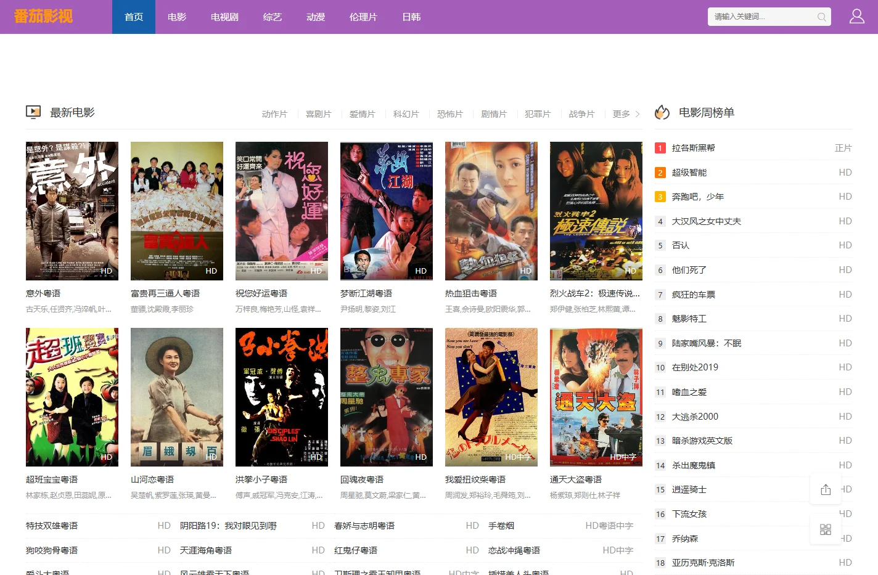Open the 我爱扭纹柴粤语 poster
This screenshot has height=575, width=878.
pyautogui.click(x=491, y=397)
